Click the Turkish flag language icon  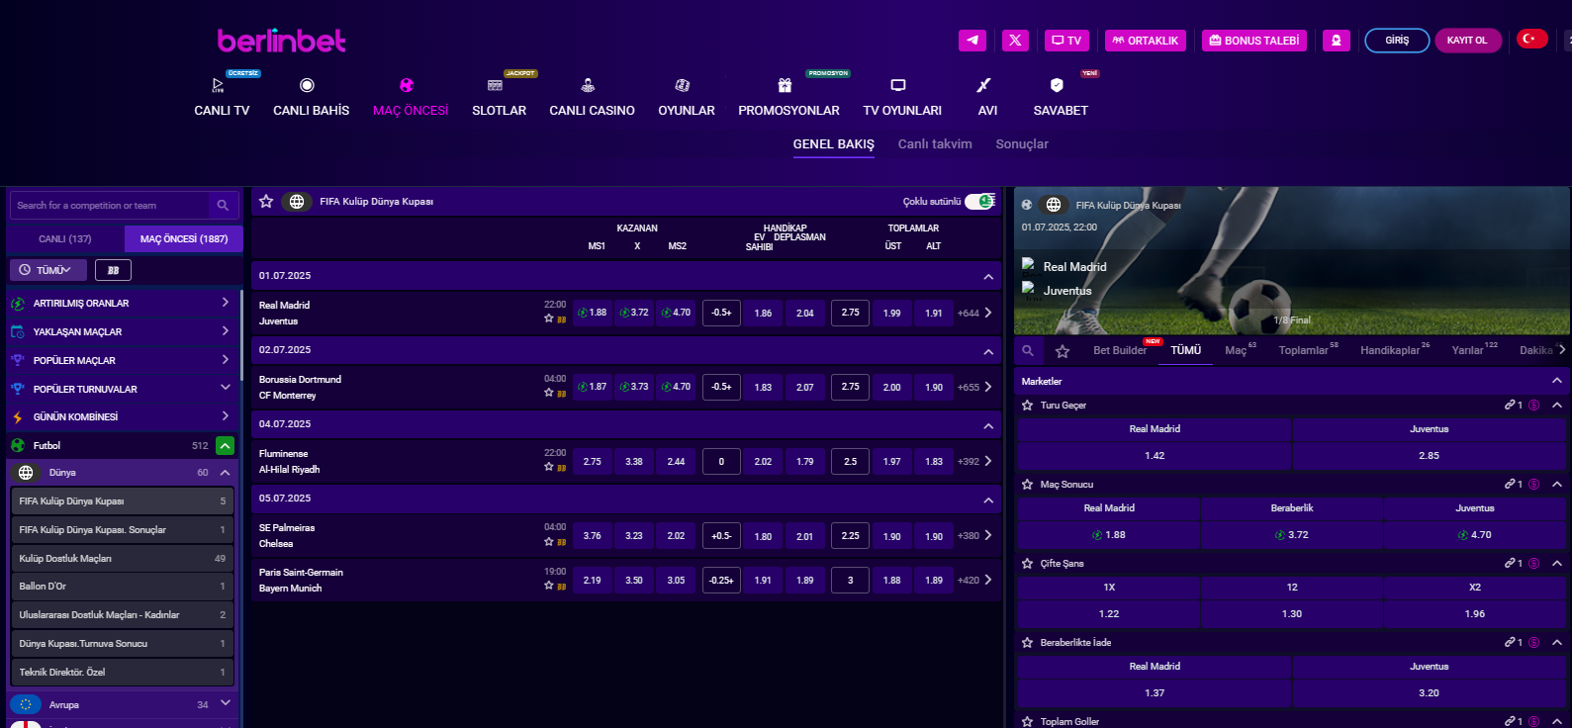click(x=1531, y=40)
